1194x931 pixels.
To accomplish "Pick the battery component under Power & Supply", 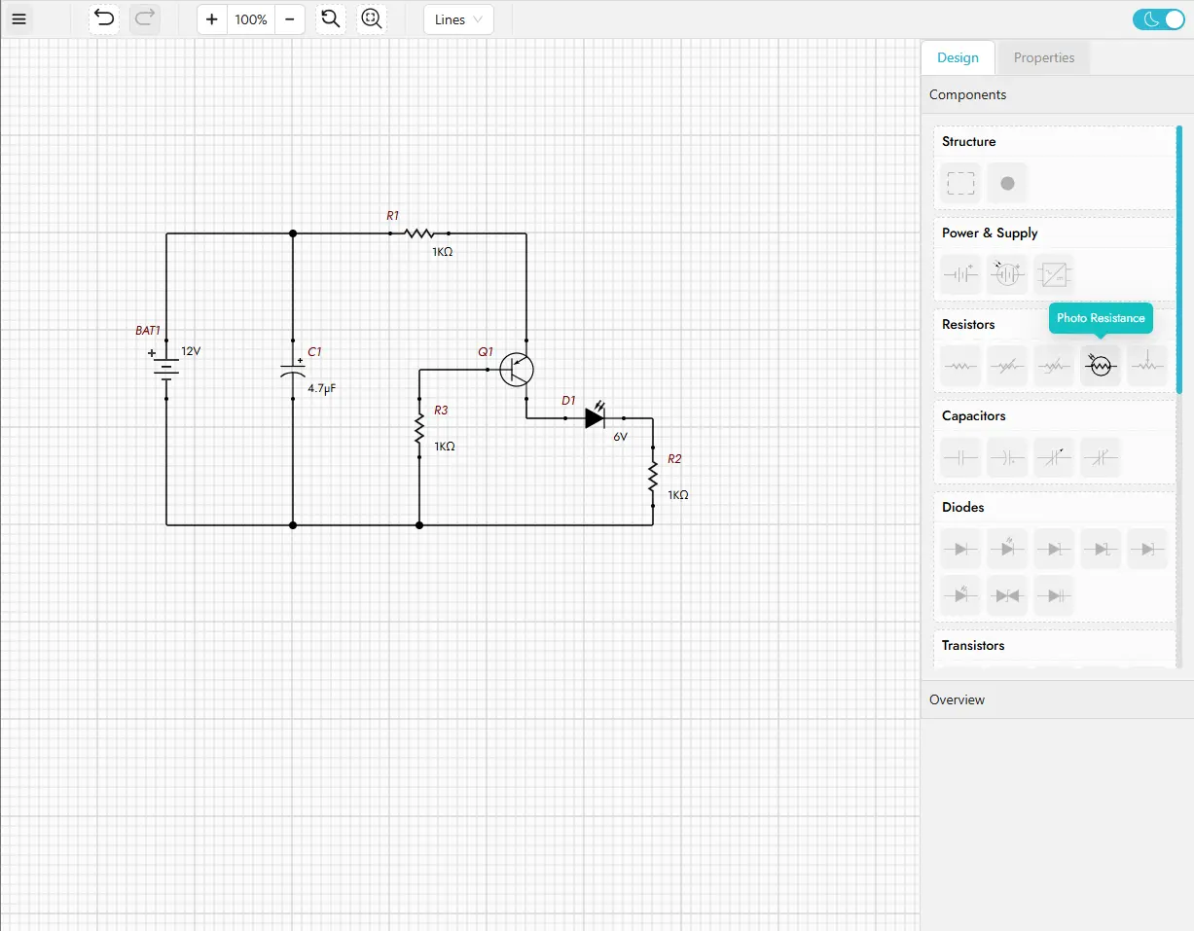I will click(x=960, y=274).
